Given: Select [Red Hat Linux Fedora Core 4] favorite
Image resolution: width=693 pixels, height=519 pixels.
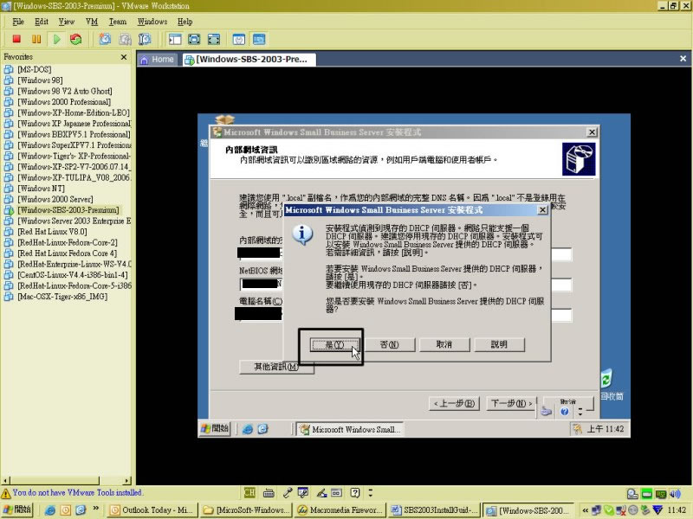Looking at the screenshot, I should 68,253.
